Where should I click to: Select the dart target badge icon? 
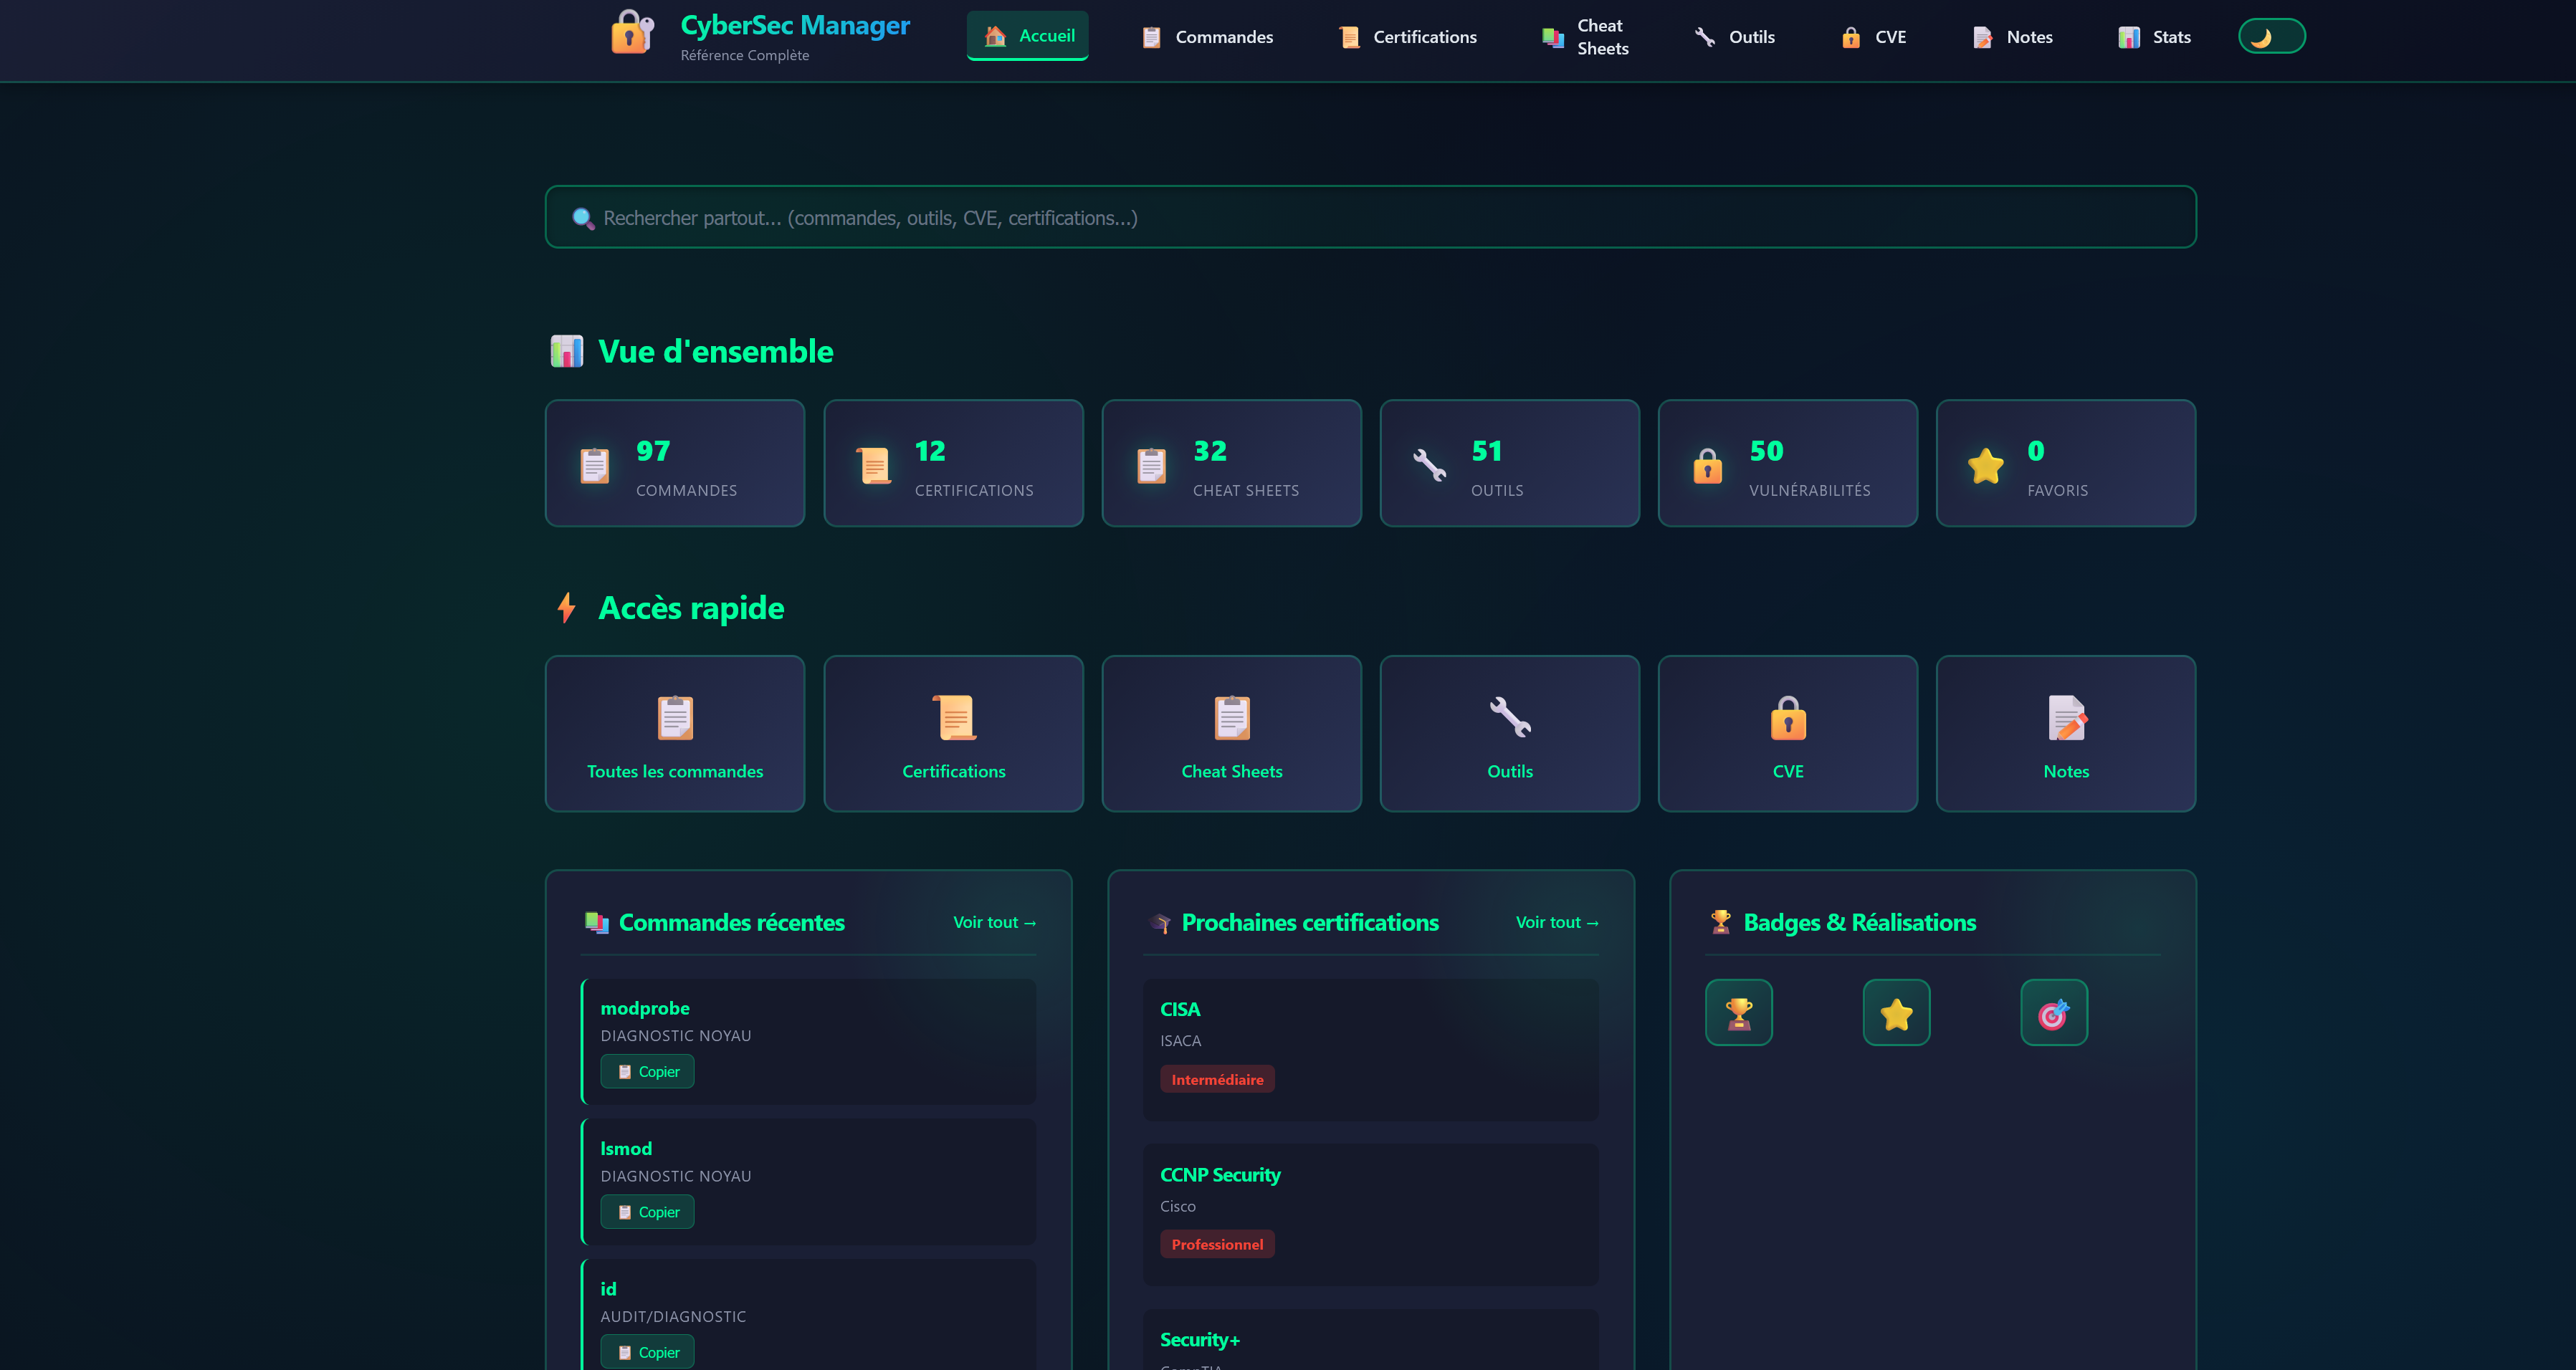2054,1012
